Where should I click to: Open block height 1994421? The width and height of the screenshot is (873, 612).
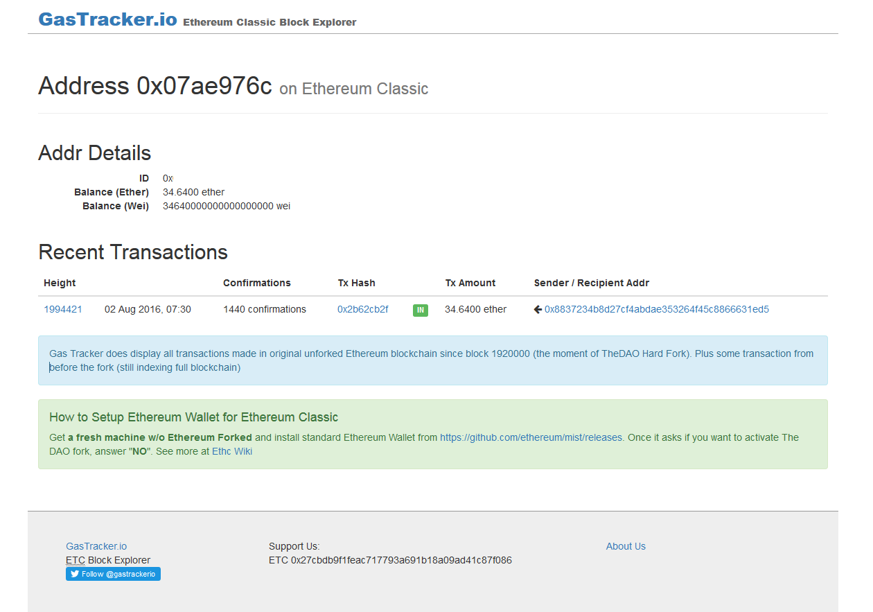tap(63, 309)
